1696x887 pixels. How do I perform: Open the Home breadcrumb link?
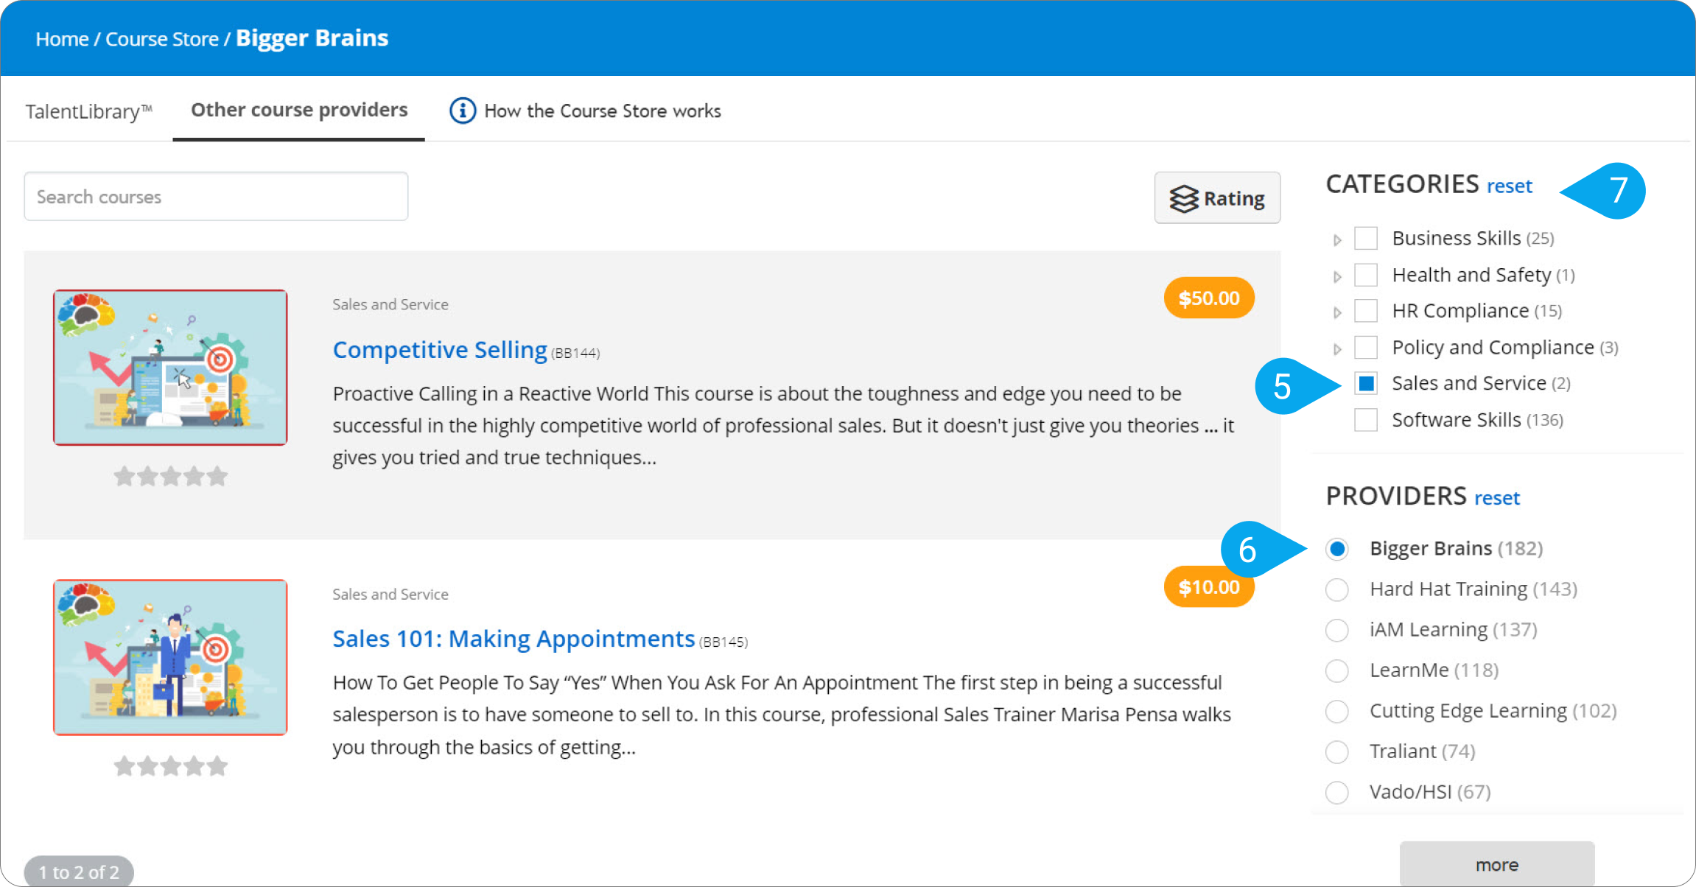click(x=62, y=38)
